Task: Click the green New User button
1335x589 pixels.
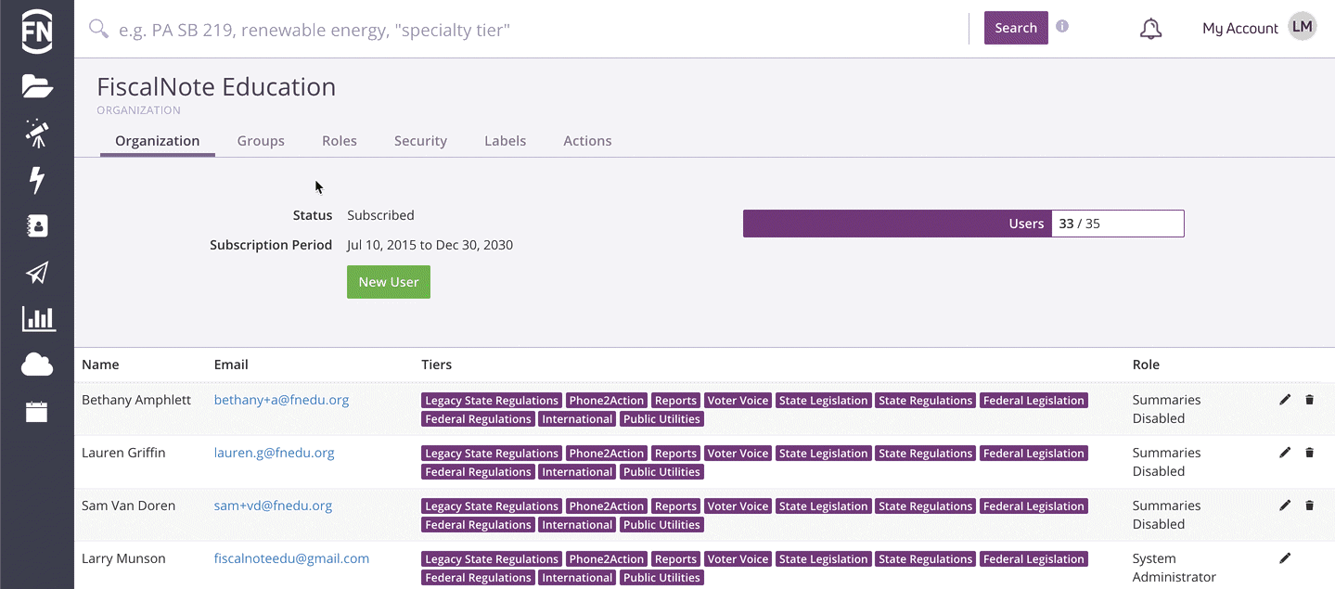Action: (389, 282)
